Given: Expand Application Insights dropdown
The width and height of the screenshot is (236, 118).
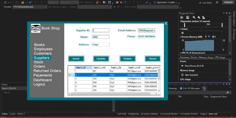Looking at the screenshot, I should tap(177, 3).
